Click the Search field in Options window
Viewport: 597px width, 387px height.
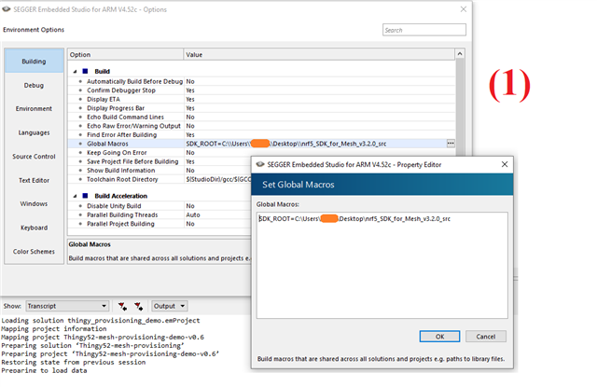coord(424,30)
